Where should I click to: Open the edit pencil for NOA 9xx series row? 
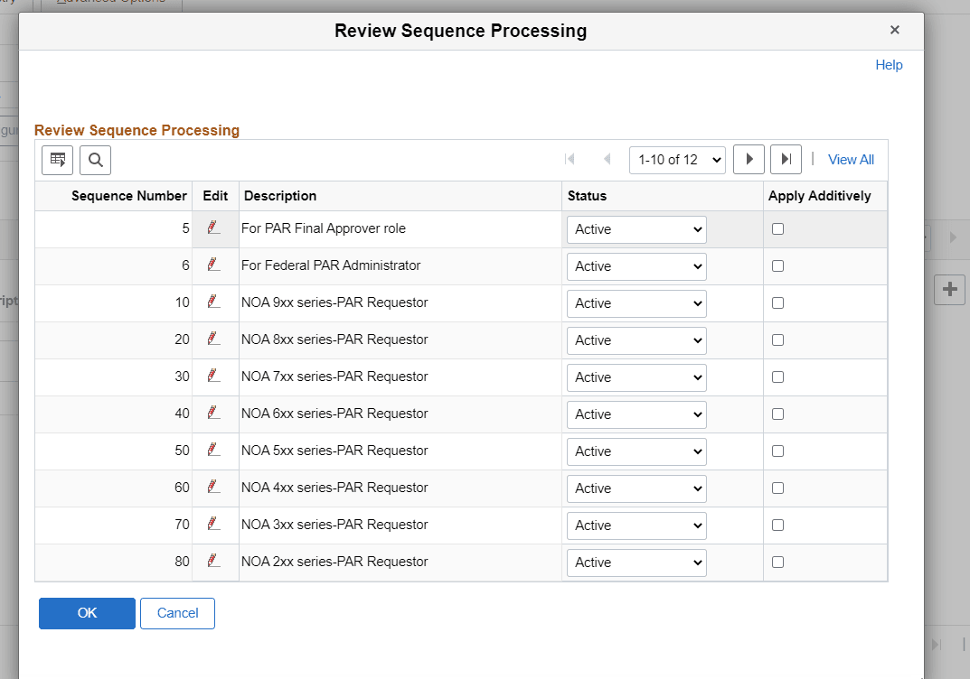point(215,302)
